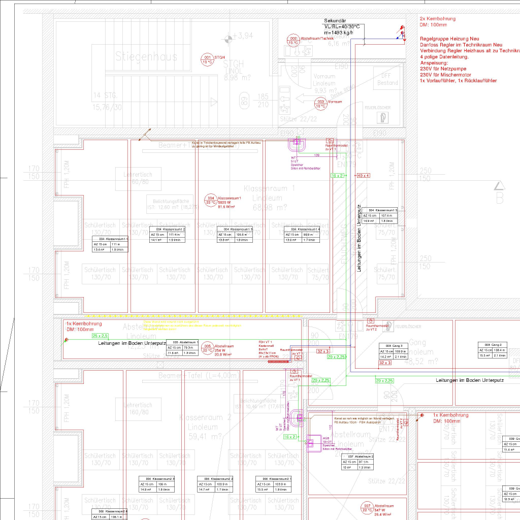Viewport: 520px width, 520px height.
Task: Click the magenta AGB Speicher Sifon text
Action: [x=338, y=444]
